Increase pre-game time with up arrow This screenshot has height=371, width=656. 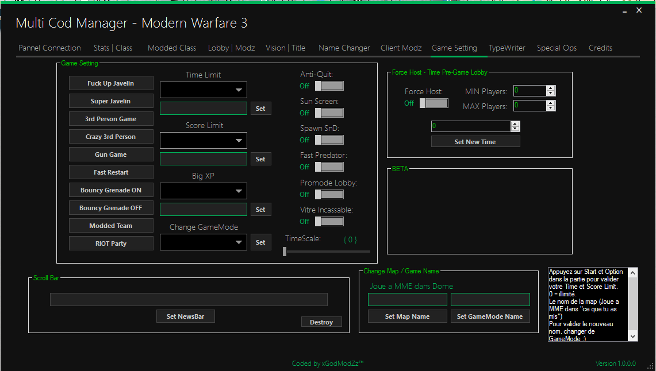pos(515,123)
